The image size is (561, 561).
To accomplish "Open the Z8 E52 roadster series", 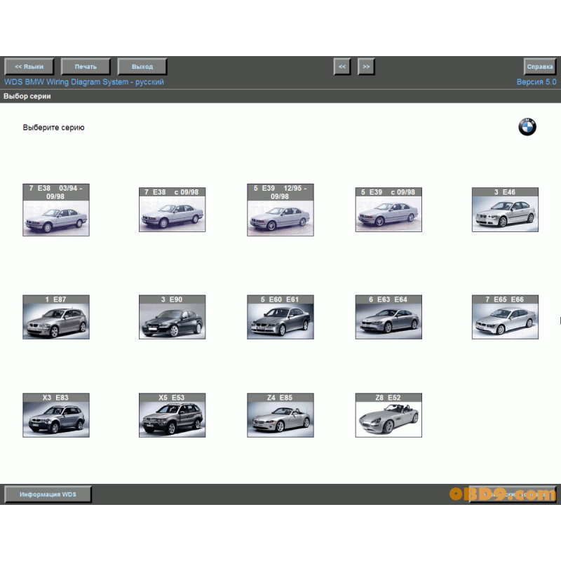I will click(x=388, y=415).
